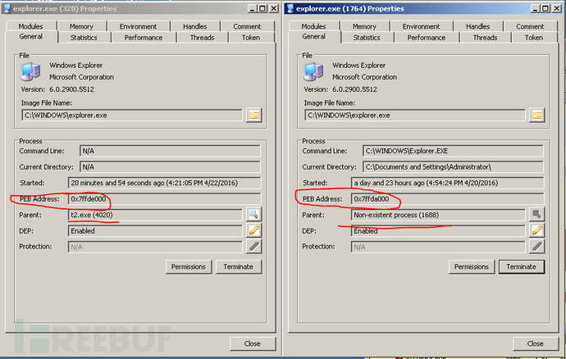Click Protection N/A field in explorer.exe (320) window

tap(155, 247)
